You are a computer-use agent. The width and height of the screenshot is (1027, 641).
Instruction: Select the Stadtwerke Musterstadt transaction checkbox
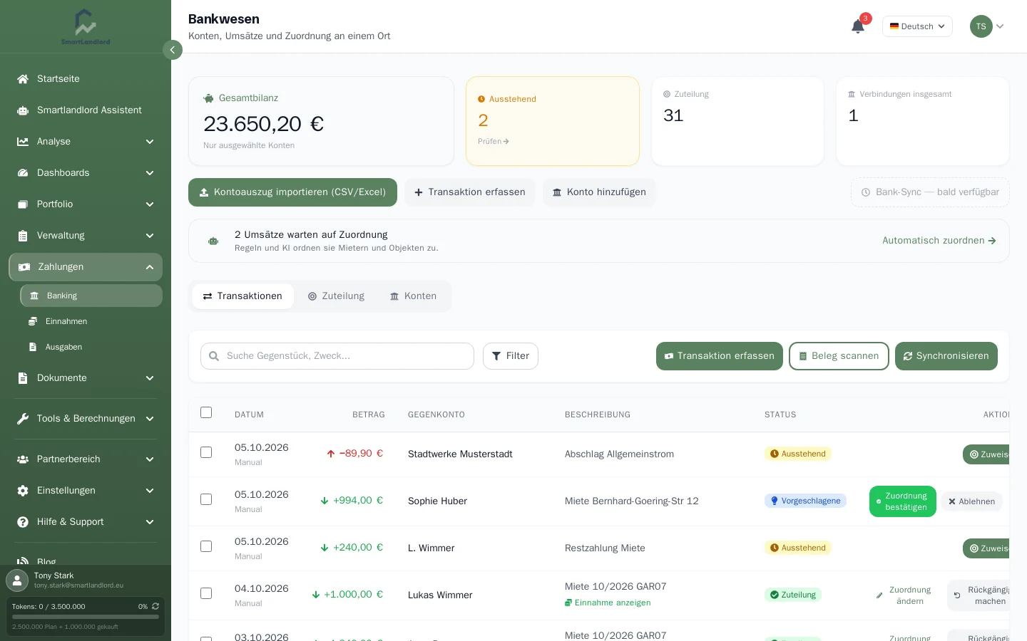(x=206, y=452)
